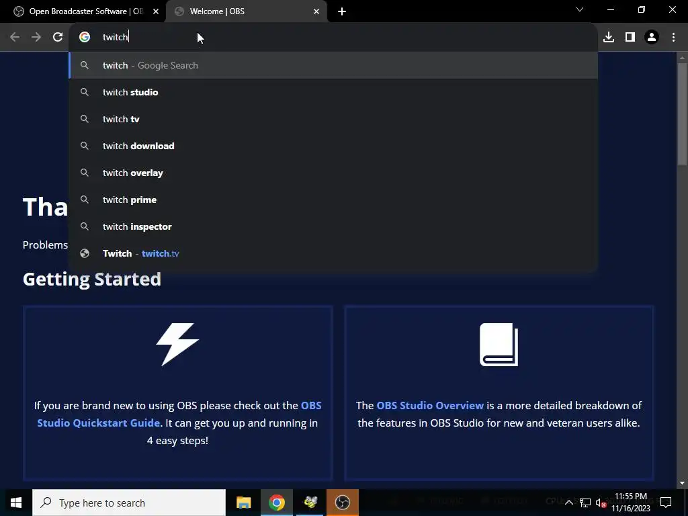Choose the 'twitch download' suggestion
This screenshot has width=688, height=516.
pos(333,146)
